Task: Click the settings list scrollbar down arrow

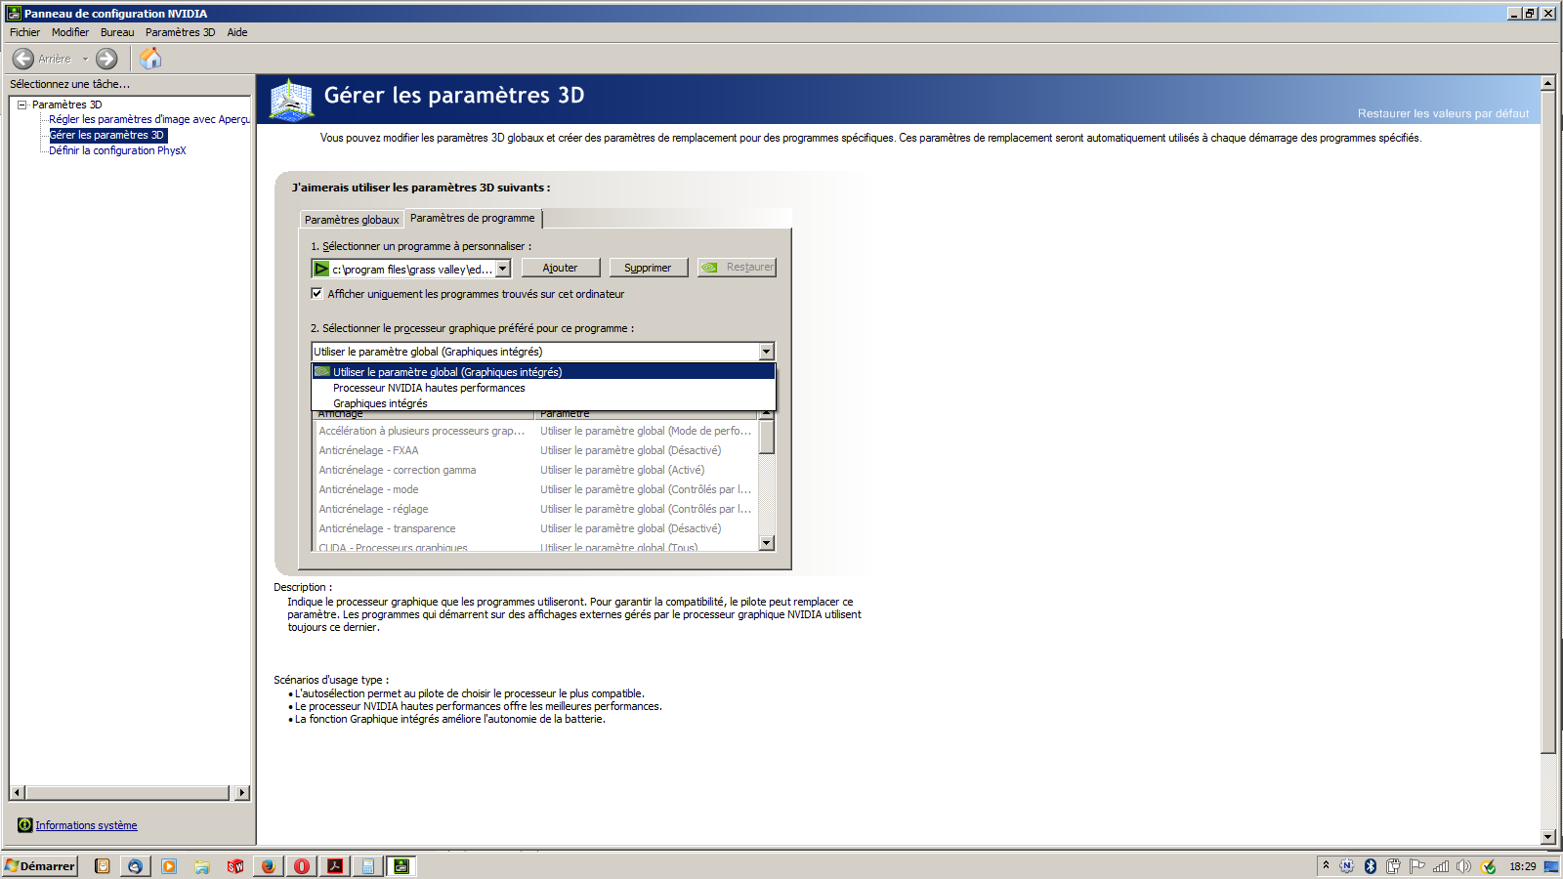Action: (x=767, y=543)
